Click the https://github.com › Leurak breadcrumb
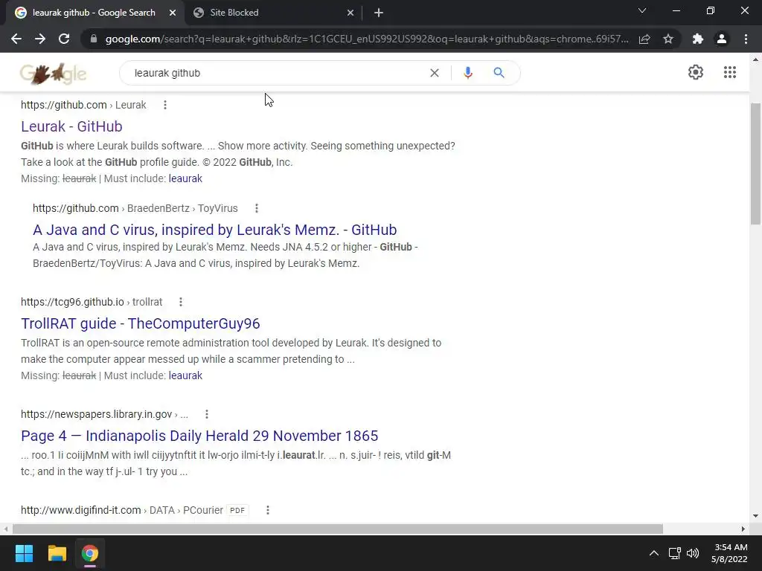The image size is (762, 571). (83, 105)
